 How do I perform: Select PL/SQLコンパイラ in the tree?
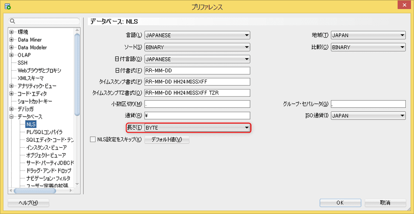click(x=44, y=132)
